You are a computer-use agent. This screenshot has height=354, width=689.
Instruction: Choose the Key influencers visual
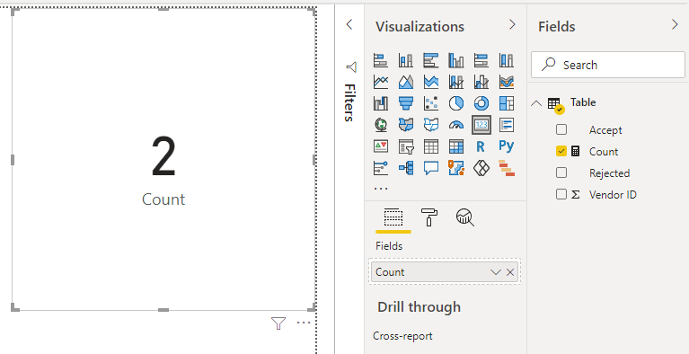[381, 167]
